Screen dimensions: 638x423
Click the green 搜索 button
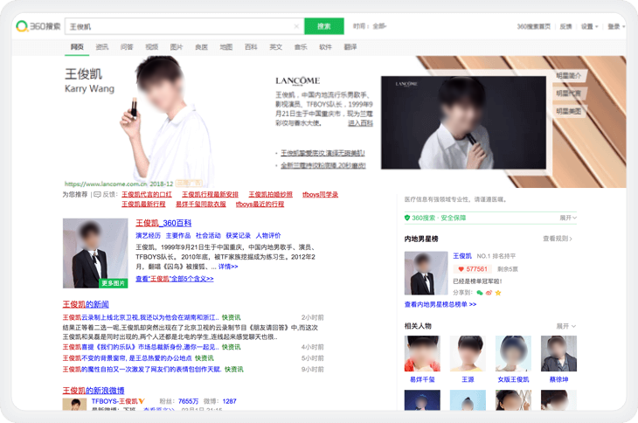click(324, 26)
